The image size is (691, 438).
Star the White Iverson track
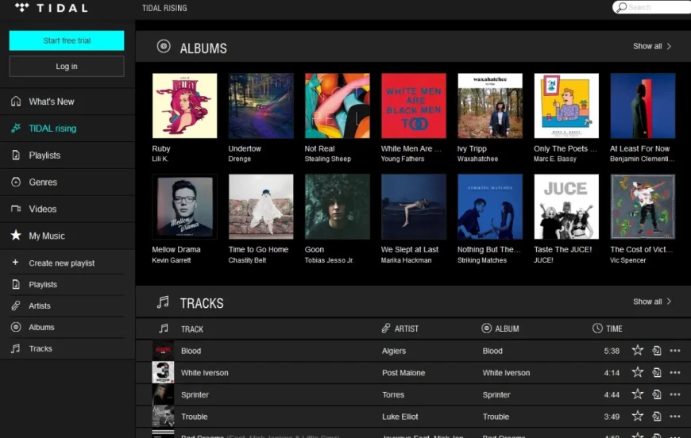pyautogui.click(x=637, y=373)
